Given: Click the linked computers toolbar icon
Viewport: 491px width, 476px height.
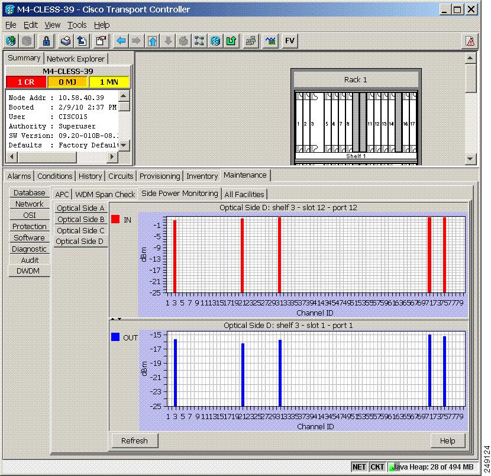Looking at the screenshot, I should [251, 41].
